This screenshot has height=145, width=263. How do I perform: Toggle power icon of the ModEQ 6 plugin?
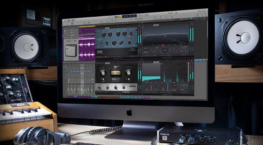coord(143,26)
